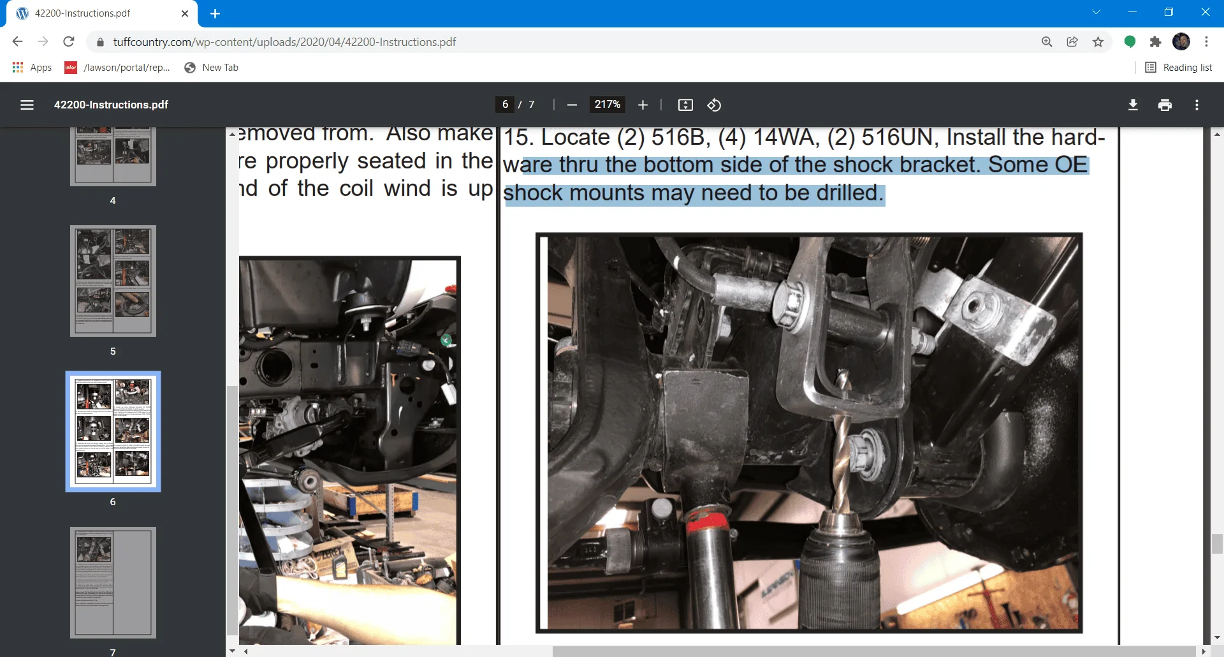Go back to previous page in browser
Image resolution: width=1224 pixels, height=657 pixels.
coord(17,41)
